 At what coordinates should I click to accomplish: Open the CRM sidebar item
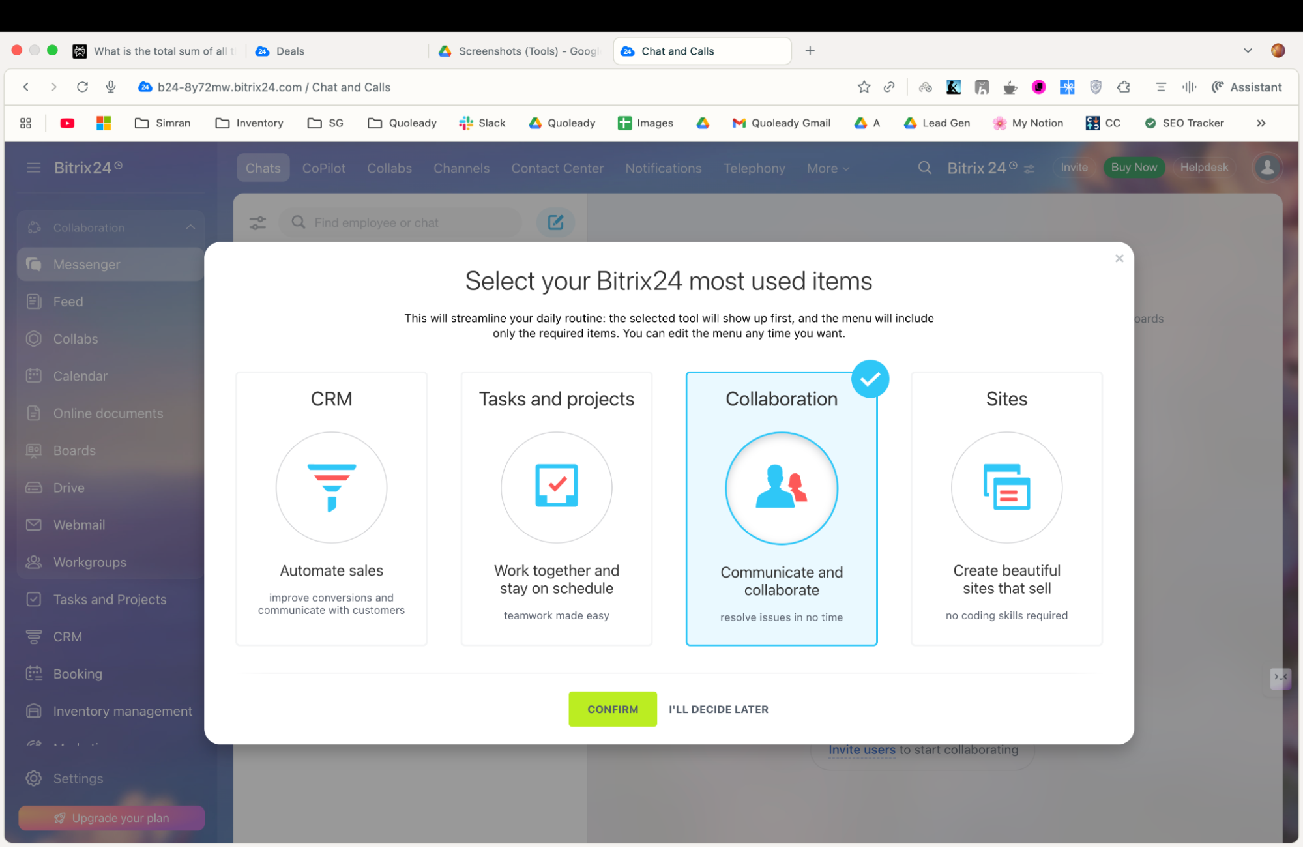click(67, 636)
